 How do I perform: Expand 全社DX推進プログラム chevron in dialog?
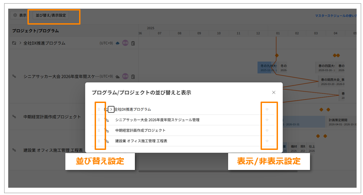point(111,109)
